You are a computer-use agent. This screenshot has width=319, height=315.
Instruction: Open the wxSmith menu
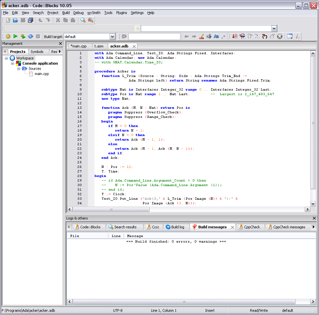coord(94,13)
